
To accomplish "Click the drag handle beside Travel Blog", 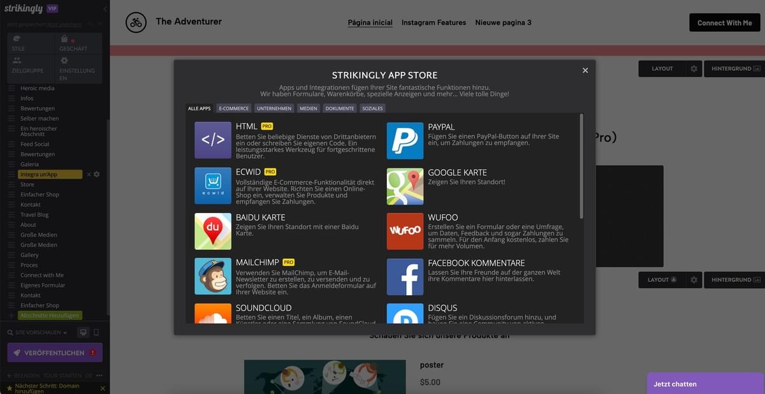I will coord(11,215).
